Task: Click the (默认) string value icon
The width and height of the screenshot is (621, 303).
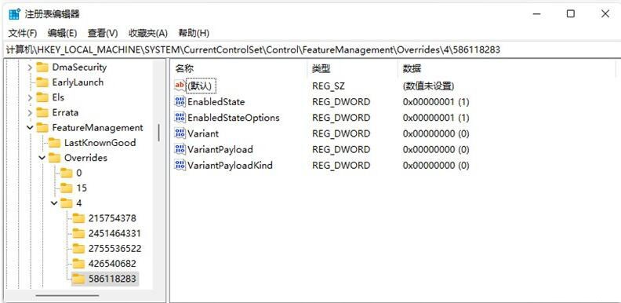Action: pos(180,86)
